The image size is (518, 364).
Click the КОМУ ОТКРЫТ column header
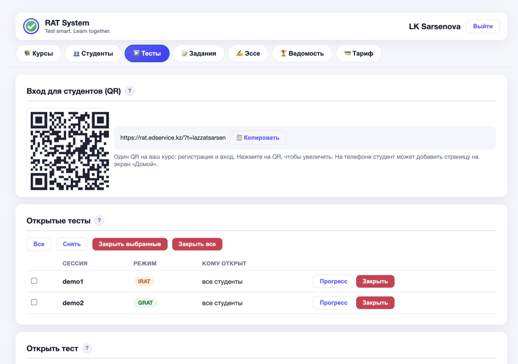click(x=224, y=263)
